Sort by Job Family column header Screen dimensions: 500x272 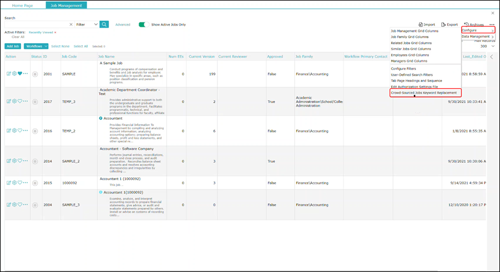tap(304, 57)
